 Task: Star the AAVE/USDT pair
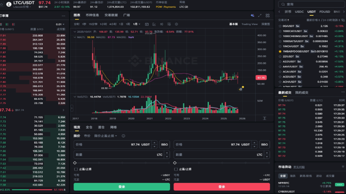pyautogui.click(x=280, y=67)
